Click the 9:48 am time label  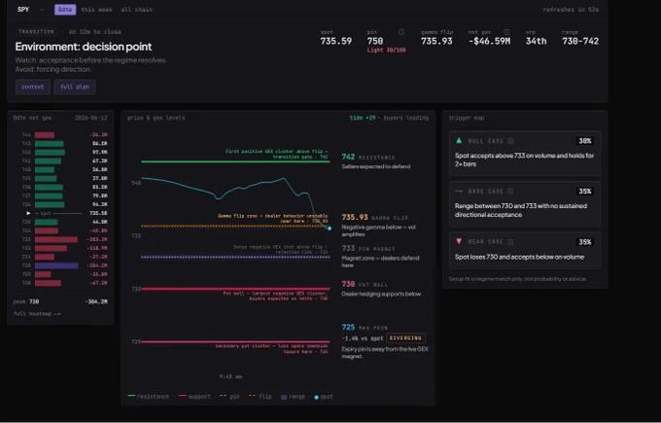click(x=230, y=376)
